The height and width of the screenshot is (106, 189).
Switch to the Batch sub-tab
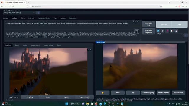59,45
